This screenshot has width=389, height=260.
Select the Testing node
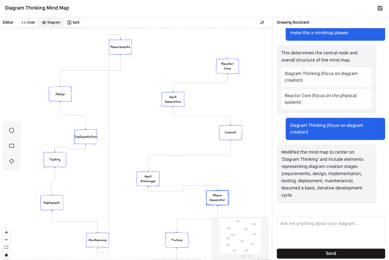(55, 159)
